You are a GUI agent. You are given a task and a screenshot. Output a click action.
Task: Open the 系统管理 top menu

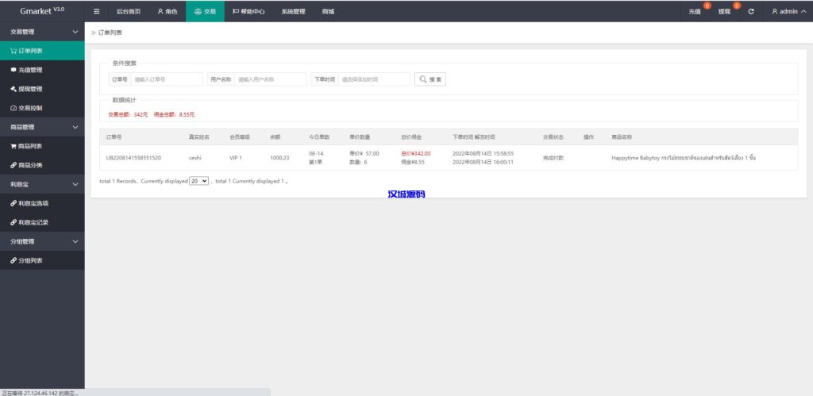click(293, 12)
